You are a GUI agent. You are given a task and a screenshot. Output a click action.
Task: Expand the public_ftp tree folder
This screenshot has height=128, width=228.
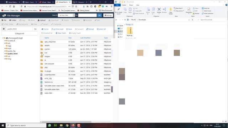(5, 51)
